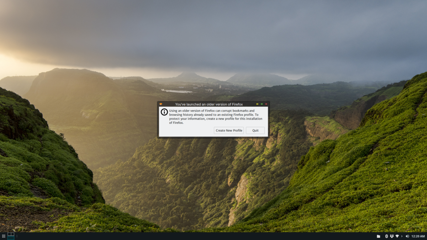Switch to the top-right workspace in the pager
427x240 pixels.
[12, 234]
